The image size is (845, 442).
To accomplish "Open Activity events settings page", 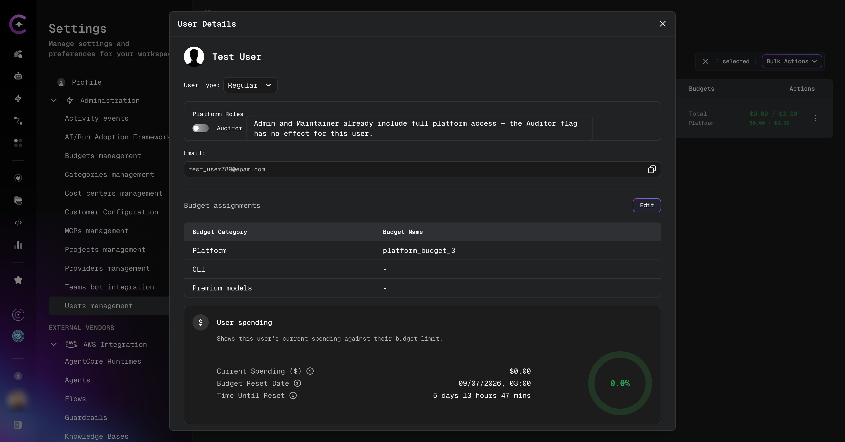I will click(x=97, y=118).
